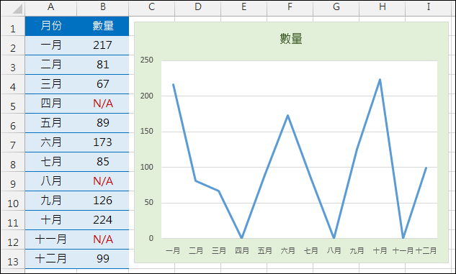The image size is (456, 274).
Task: Click cell with value 81
Action: pyautogui.click(x=103, y=65)
